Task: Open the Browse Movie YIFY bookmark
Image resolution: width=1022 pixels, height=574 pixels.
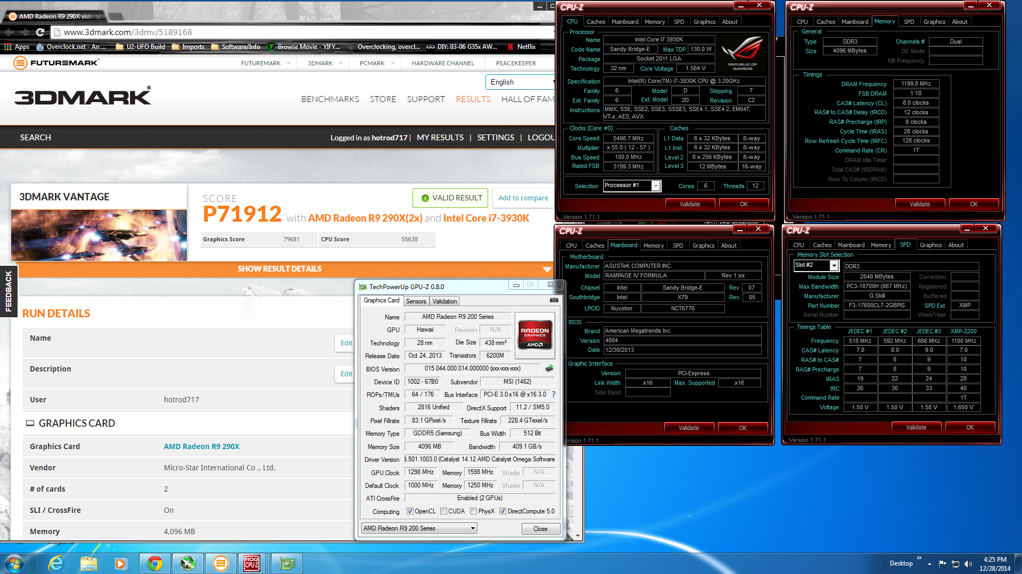Action: [x=304, y=47]
